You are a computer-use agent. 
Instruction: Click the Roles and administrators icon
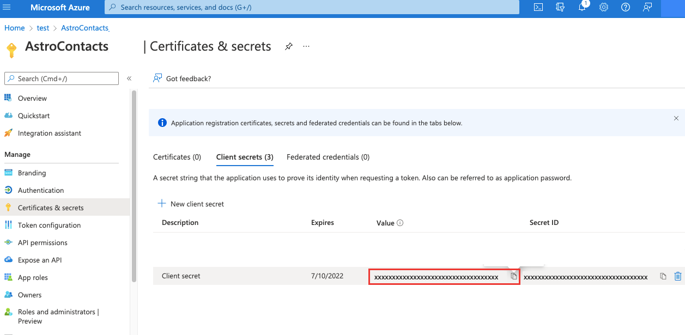pos(8,312)
